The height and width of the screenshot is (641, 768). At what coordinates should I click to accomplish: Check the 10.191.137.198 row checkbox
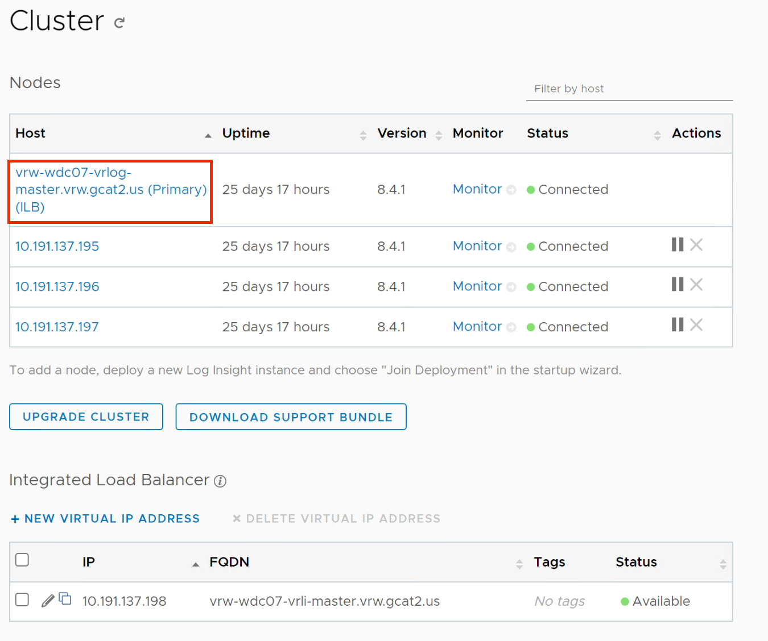pyautogui.click(x=22, y=600)
